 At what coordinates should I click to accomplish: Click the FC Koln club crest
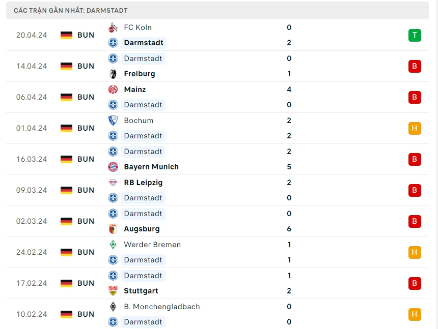point(113,27)
